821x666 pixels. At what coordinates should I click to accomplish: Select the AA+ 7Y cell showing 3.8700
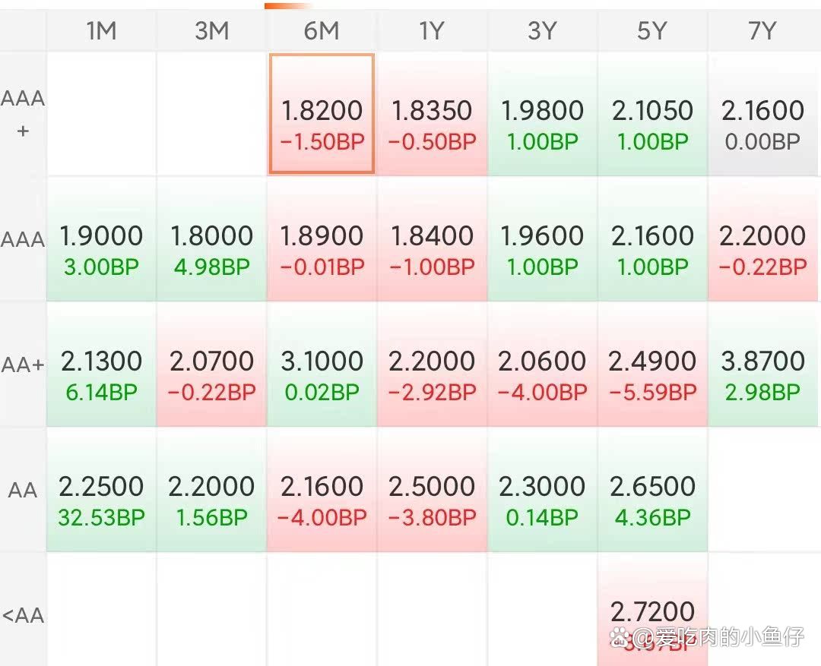click(762, 365)
